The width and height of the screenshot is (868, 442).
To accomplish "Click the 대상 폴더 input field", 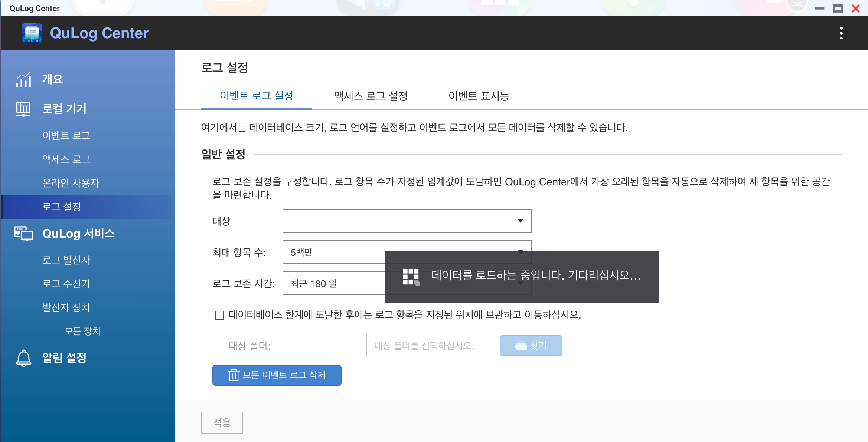I will [x=429, y=346].
